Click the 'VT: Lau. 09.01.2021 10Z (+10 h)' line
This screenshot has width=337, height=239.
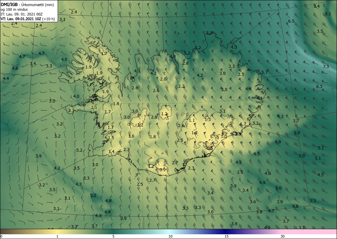28,19
